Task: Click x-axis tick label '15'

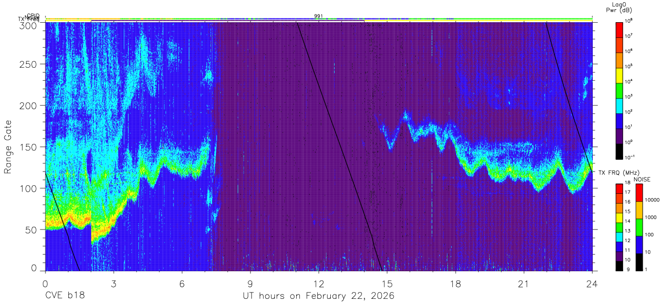Action: tap(387, 284)
